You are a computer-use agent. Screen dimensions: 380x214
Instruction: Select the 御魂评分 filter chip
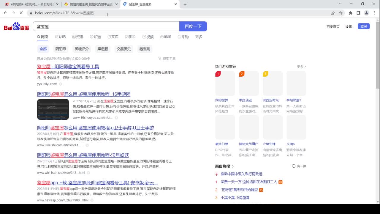pos(82,49)
